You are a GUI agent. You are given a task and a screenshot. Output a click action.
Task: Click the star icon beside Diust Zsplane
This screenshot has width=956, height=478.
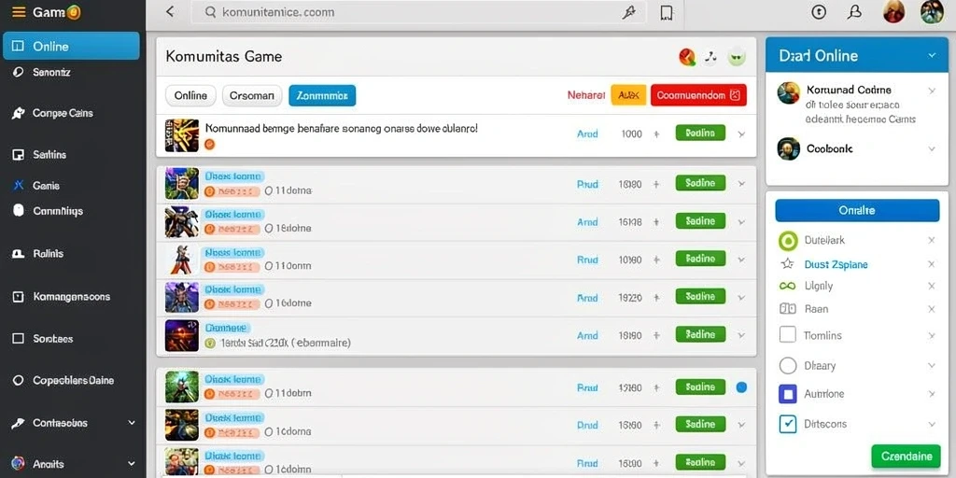click(x=787, y=263)
